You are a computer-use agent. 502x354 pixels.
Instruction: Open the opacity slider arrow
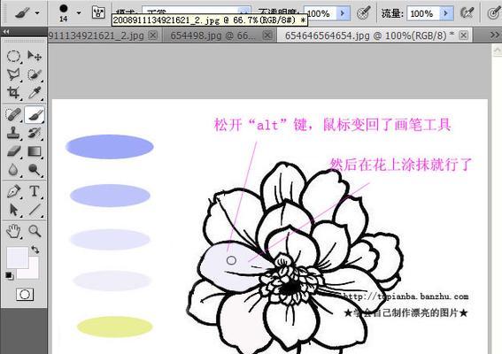[344, 13]
